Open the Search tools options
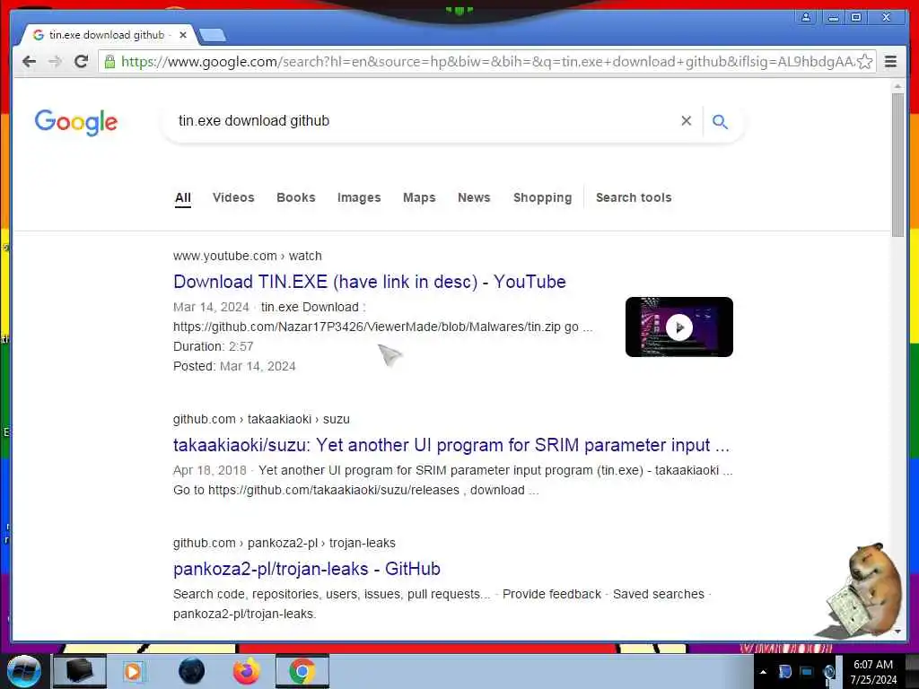 point(634,197)
